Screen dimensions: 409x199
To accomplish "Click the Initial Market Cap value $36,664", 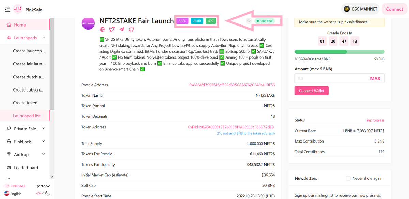I will click(x=268, y=175).
